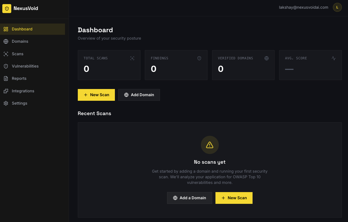Click the Overview of your security posture subtitle

coord(109,38)
